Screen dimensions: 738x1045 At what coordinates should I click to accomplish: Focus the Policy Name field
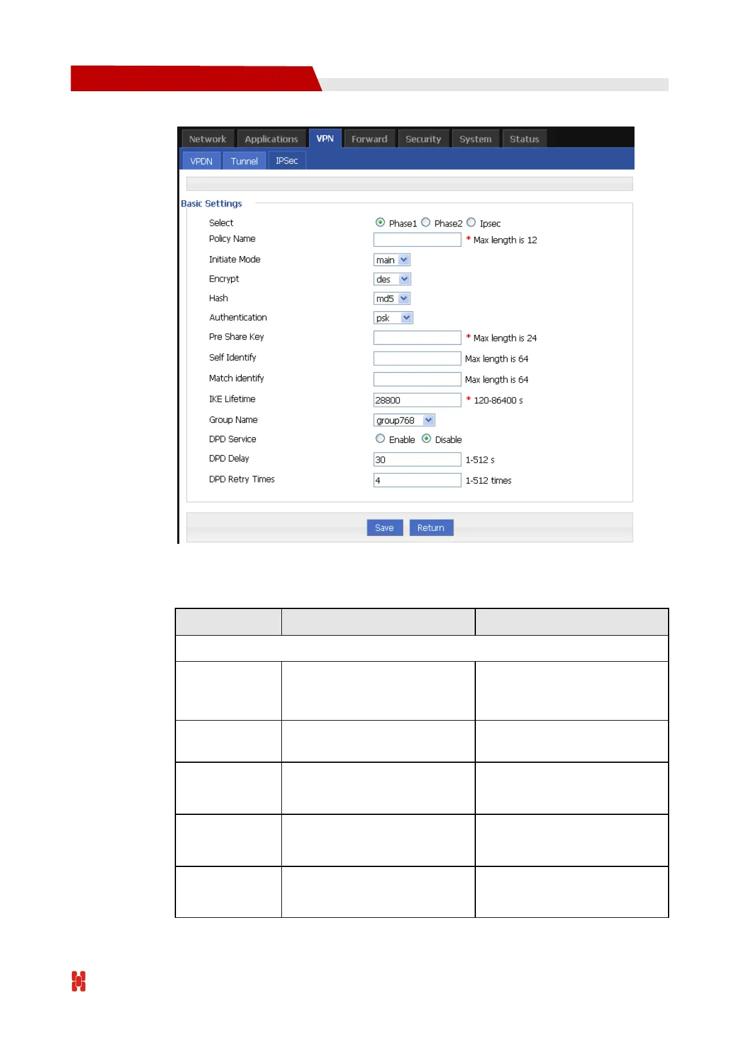click(x=418, y=239)
